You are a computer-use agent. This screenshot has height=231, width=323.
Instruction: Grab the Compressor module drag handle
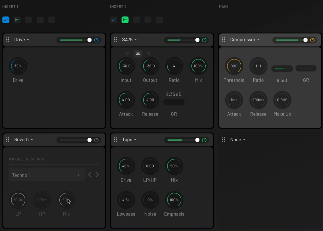224,39
